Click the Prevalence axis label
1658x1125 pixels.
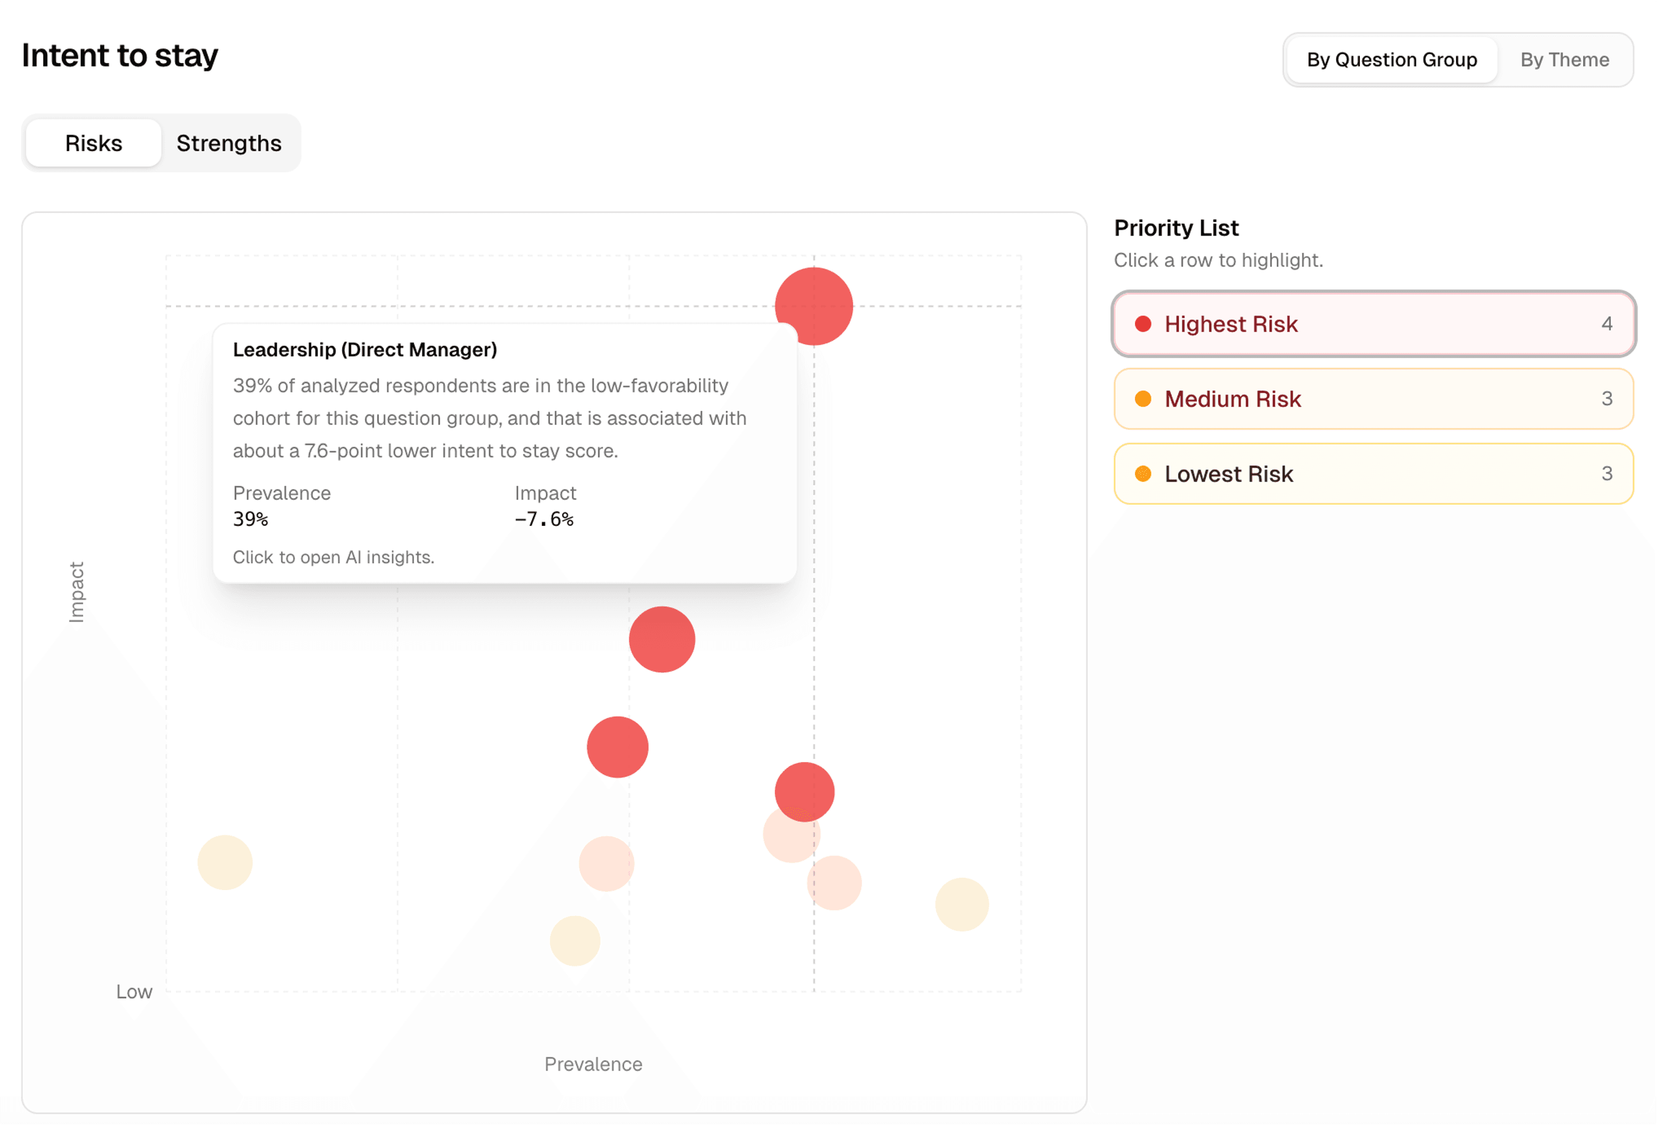593,1064
